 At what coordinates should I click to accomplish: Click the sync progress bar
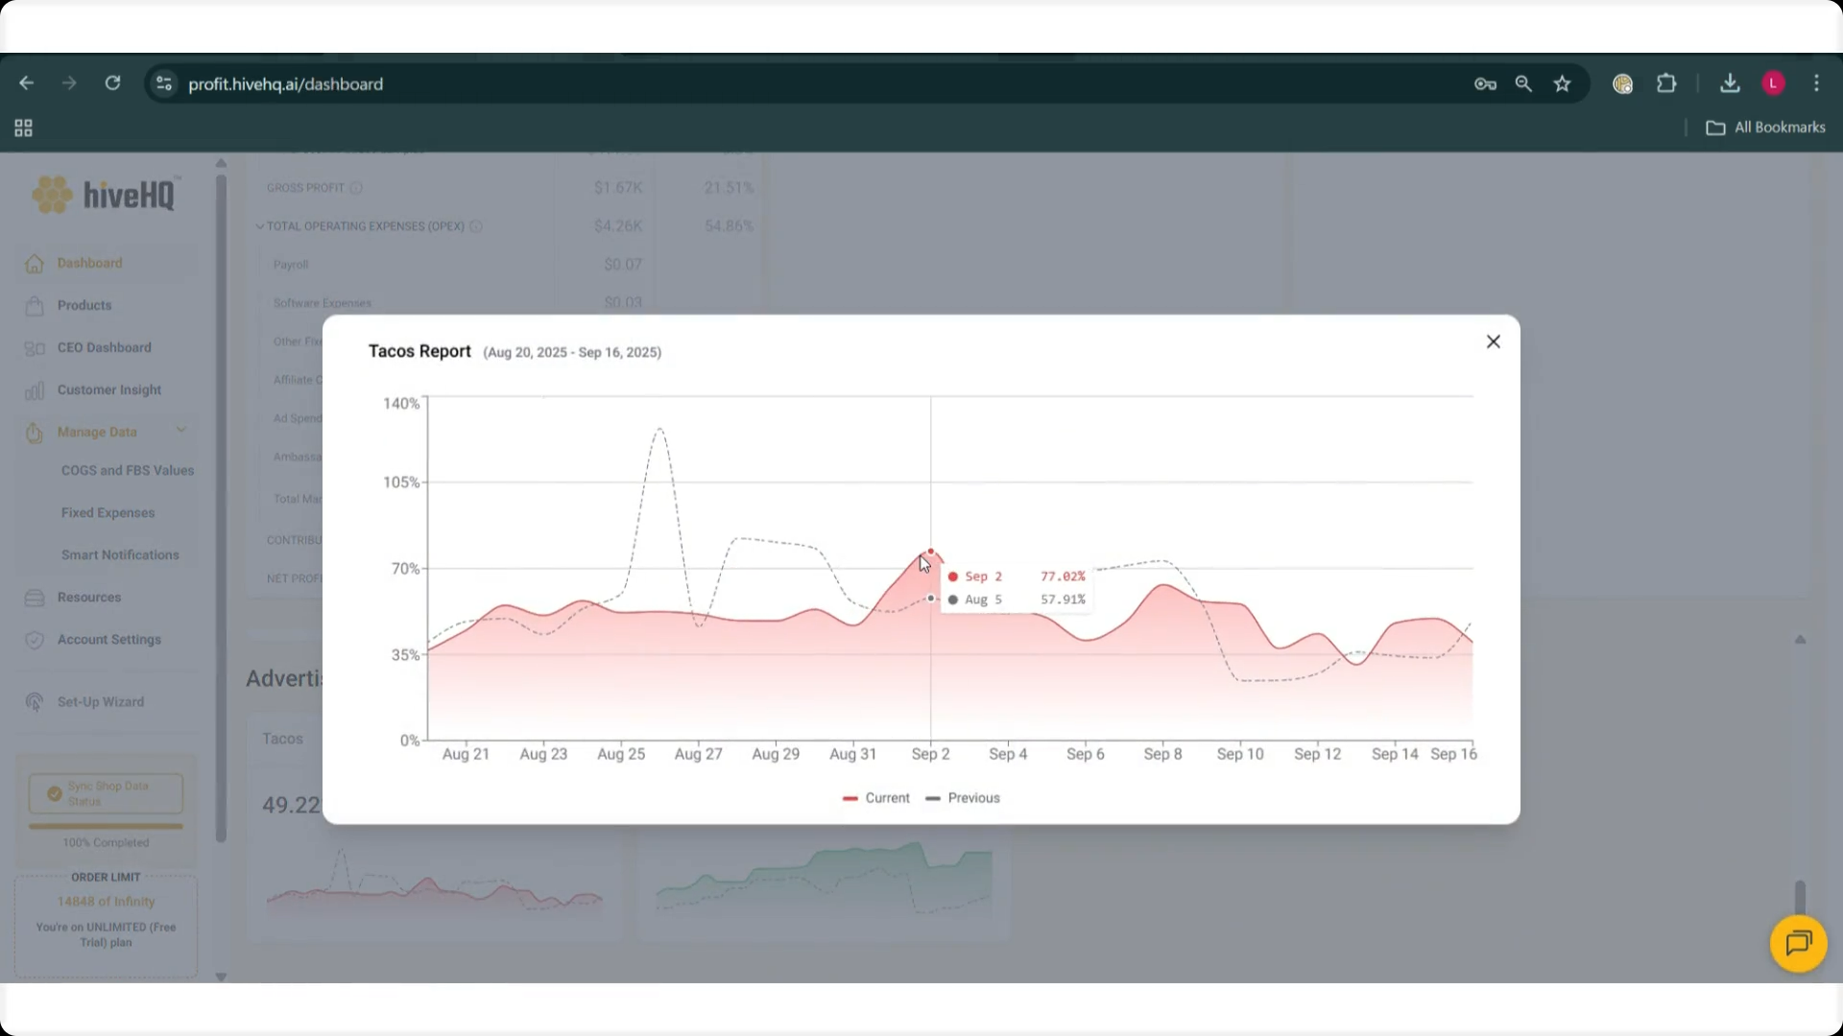[x=106, y=826]
